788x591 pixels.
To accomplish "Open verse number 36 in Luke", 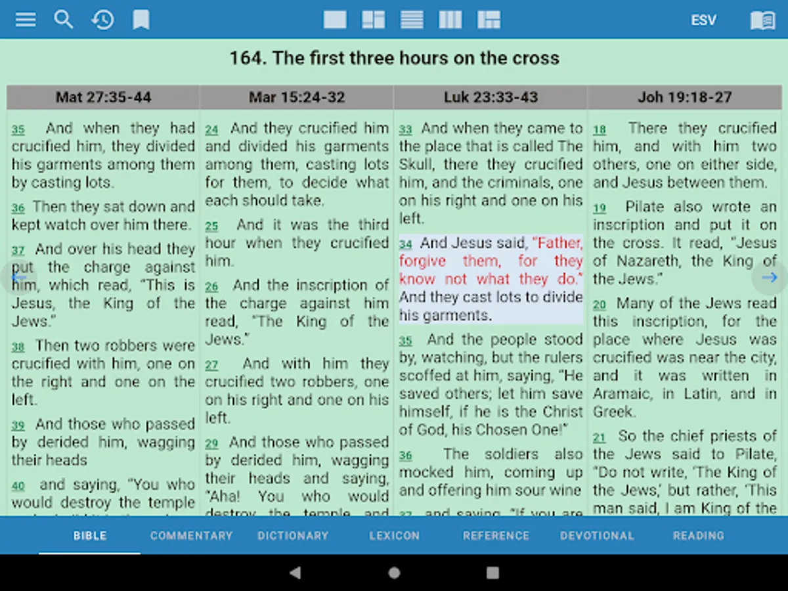I will click(406, 456).
